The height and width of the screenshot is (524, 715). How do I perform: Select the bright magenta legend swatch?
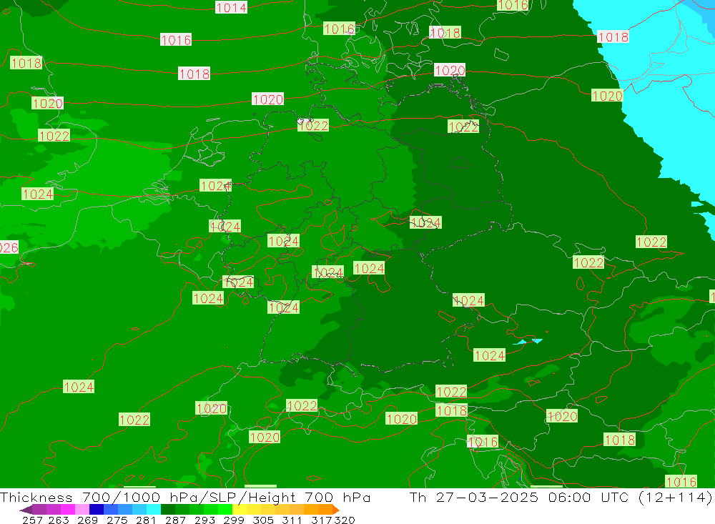(x=68, y=510)
